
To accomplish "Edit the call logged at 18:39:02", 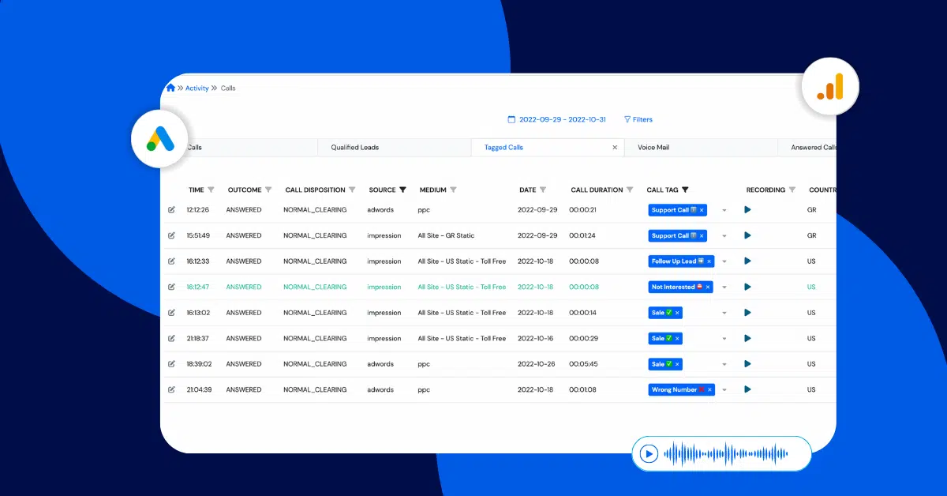I will click(171, 364).
